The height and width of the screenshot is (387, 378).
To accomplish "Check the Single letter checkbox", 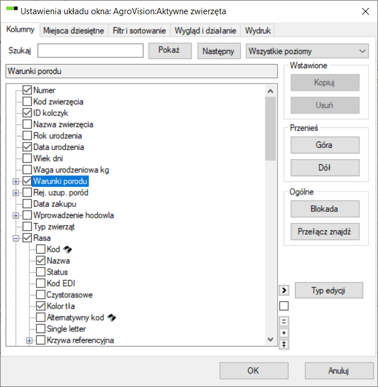I will (x=41, y=328).
